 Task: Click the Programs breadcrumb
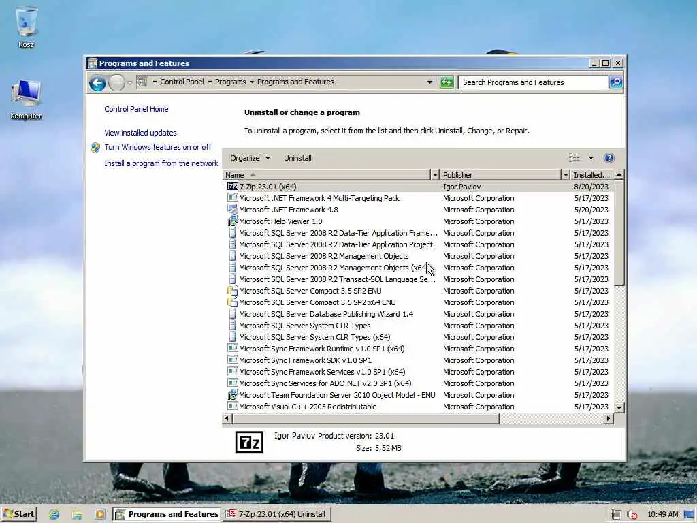(x=230, y=82)
